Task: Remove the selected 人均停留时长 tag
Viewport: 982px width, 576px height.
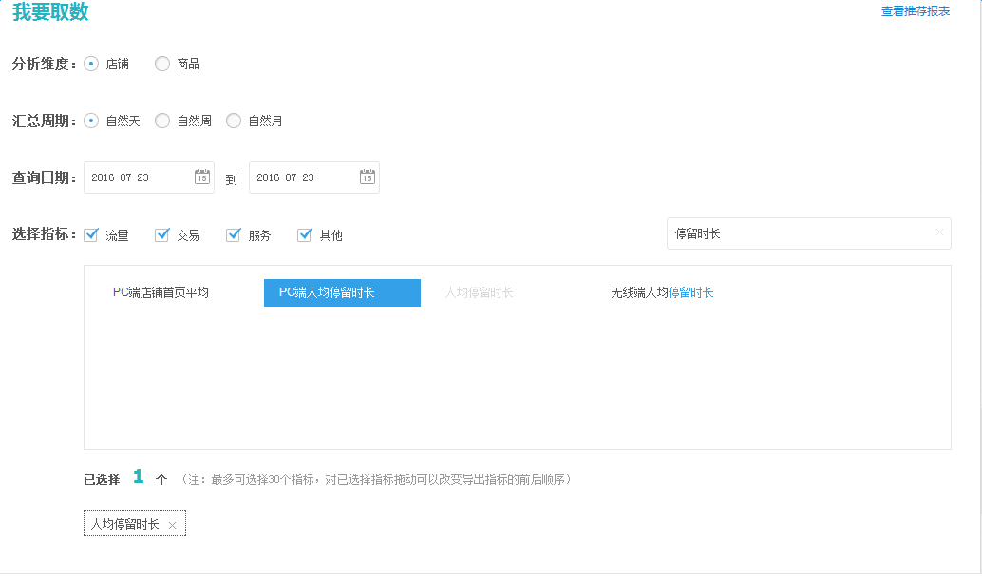Action: [172, 525]
